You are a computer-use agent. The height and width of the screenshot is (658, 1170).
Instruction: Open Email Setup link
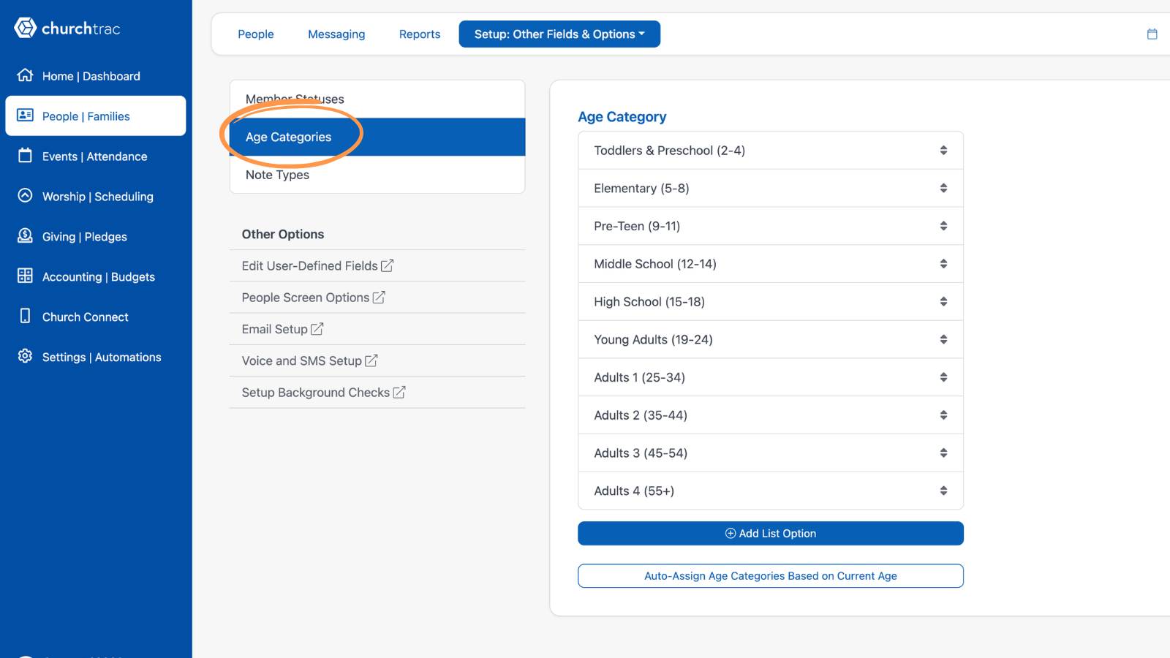(x=282, y=329)
